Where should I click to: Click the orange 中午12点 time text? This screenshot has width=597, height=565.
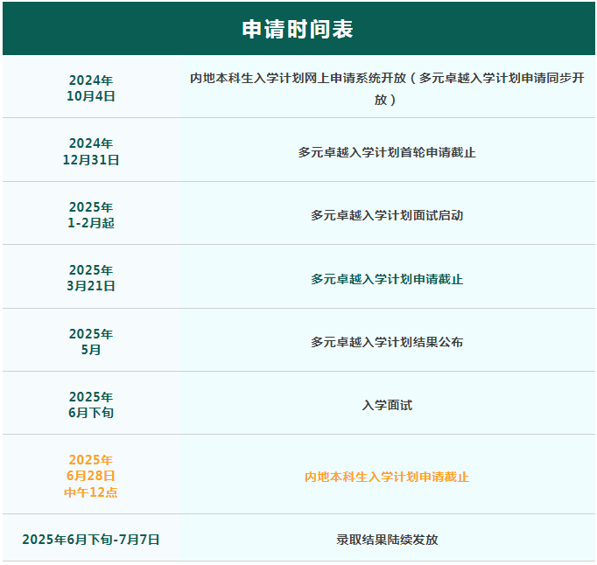(91, 492)
